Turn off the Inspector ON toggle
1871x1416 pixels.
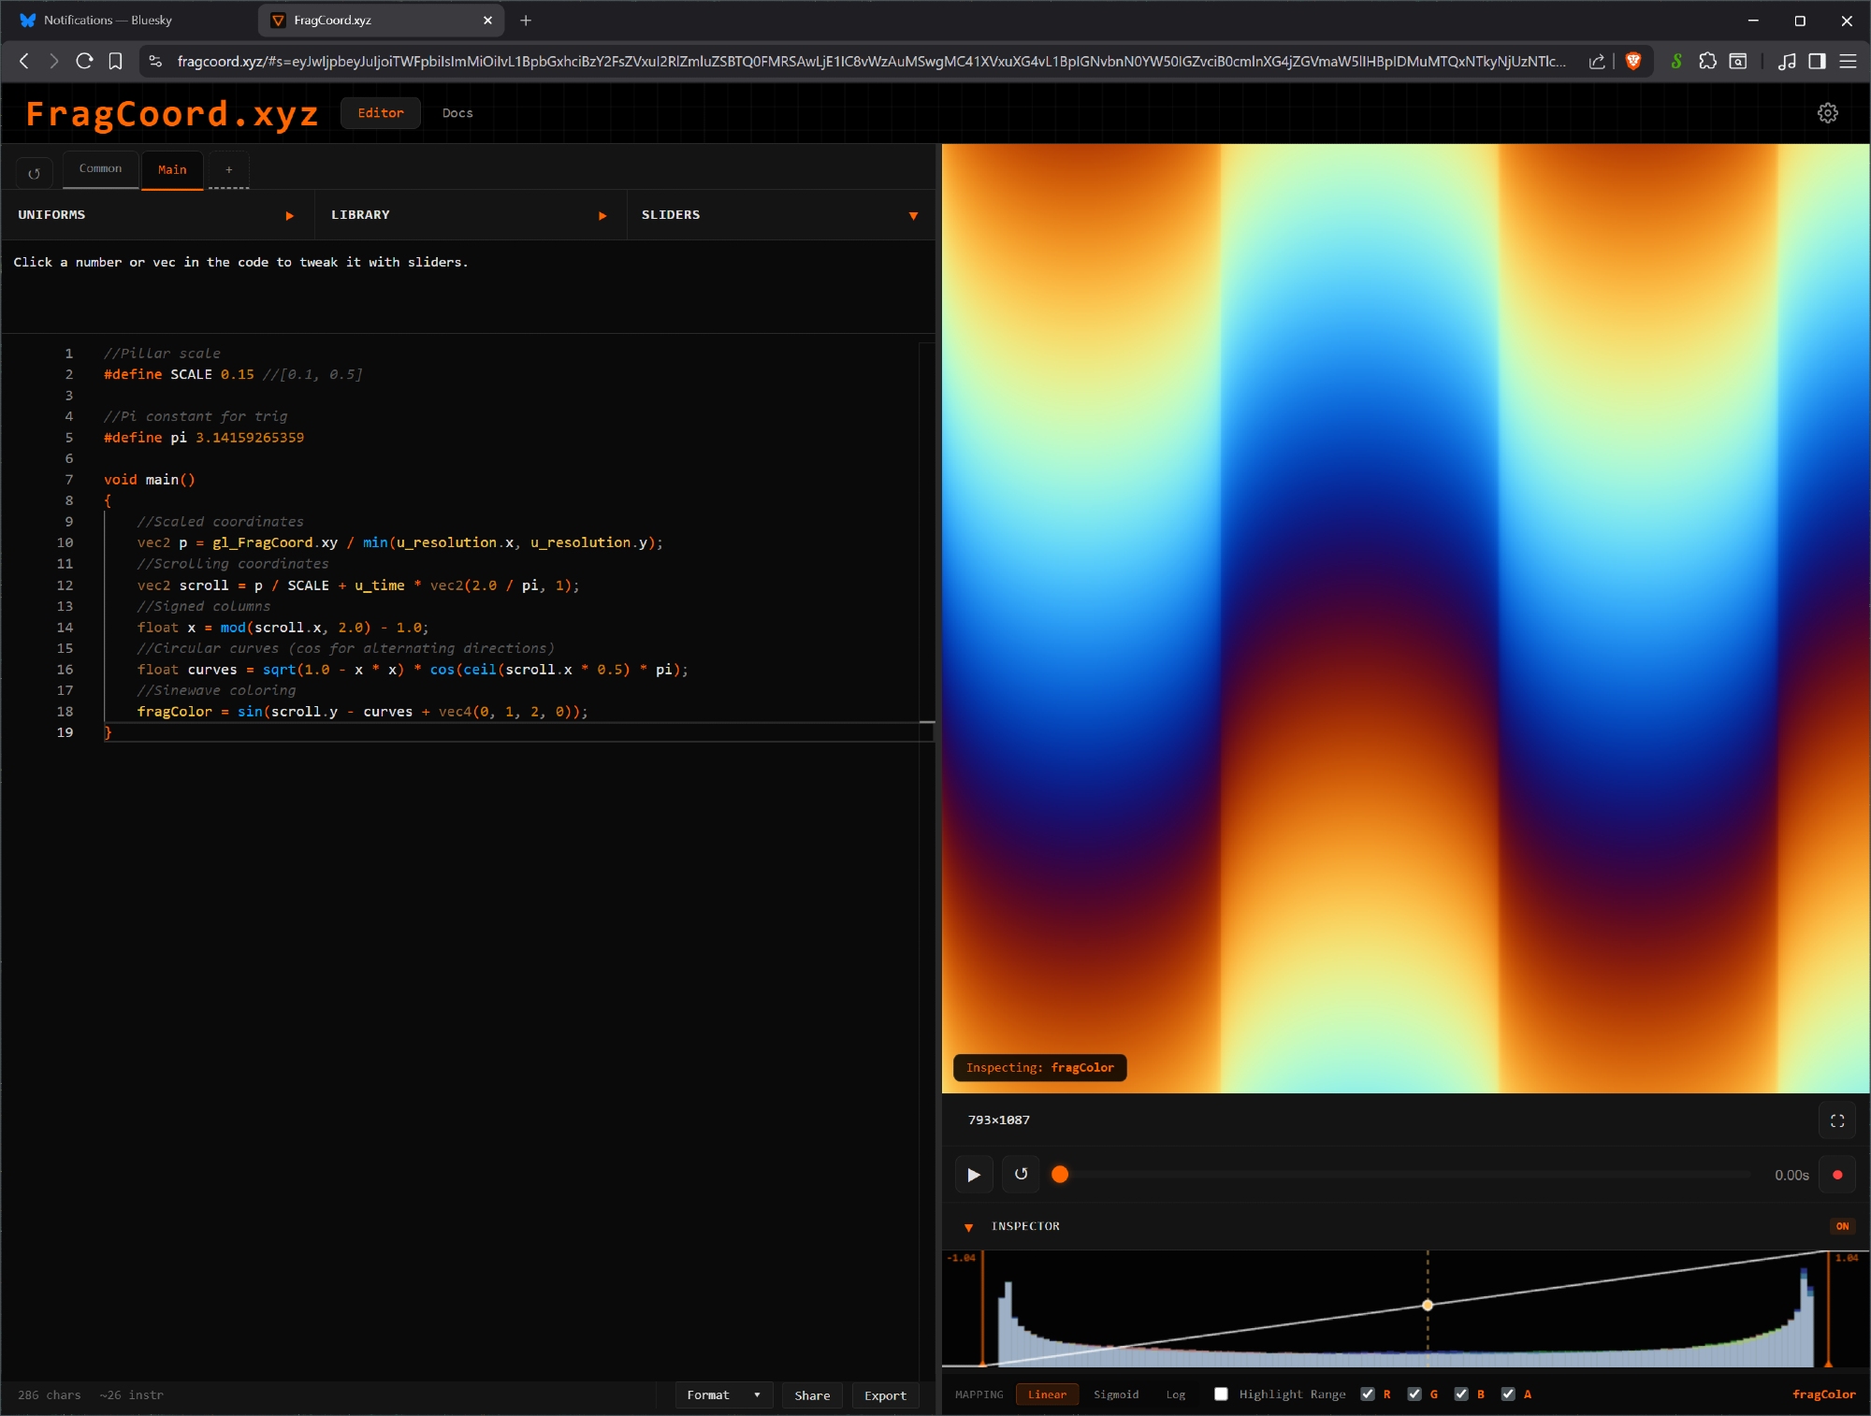(1842, 1226)
